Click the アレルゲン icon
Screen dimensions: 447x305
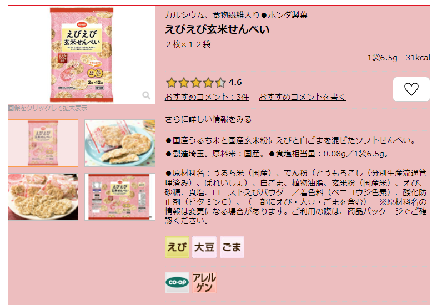(x=204, y=282)
